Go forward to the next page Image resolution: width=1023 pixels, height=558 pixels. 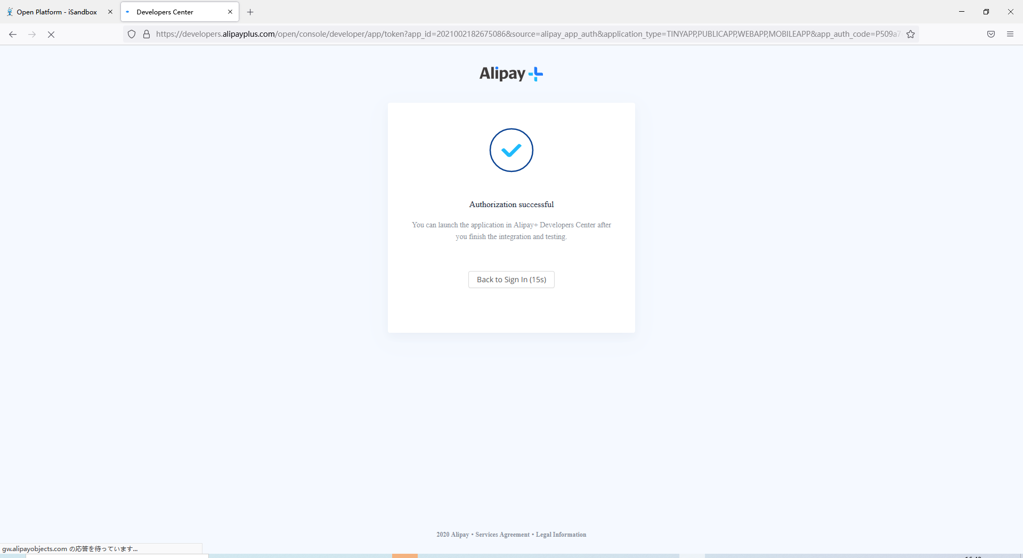(32, 34)
